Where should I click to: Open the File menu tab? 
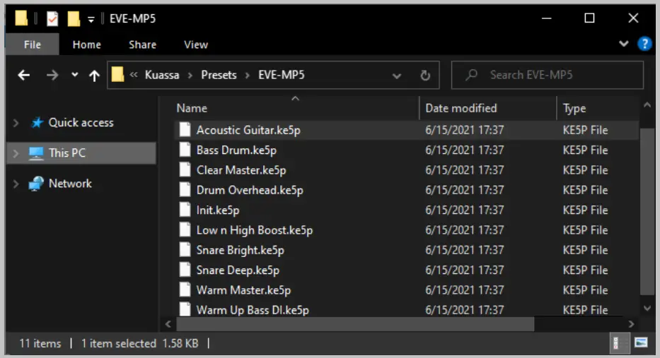click(x=33, y=44)
